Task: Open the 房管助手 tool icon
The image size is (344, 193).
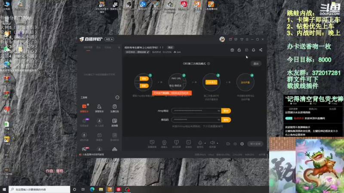Action: point(99,108)
